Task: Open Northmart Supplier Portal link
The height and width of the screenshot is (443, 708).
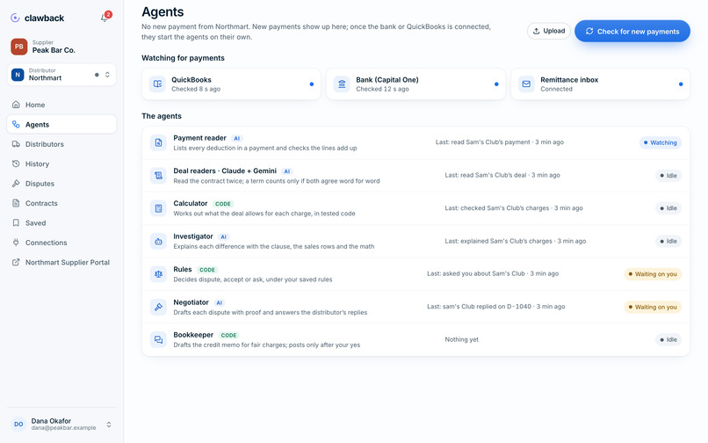Action: pyautogui.click(x=61, y=262)
